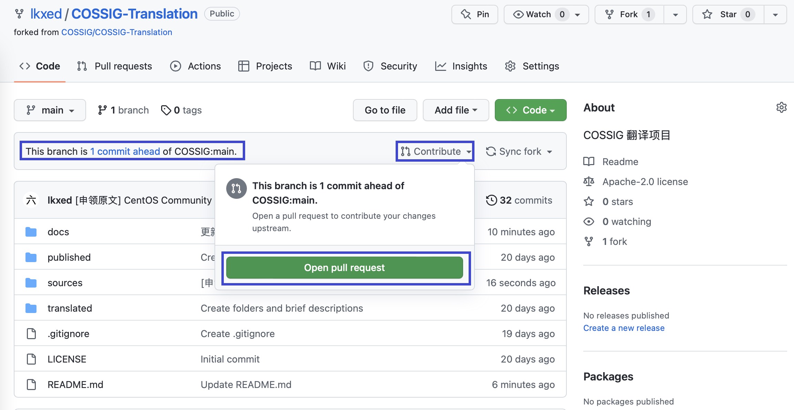Click the '16 seconds ago' timestamp for sources

[x=521, y=283]
